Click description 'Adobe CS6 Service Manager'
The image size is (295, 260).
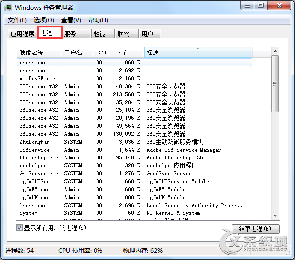[x=184, y=150]
